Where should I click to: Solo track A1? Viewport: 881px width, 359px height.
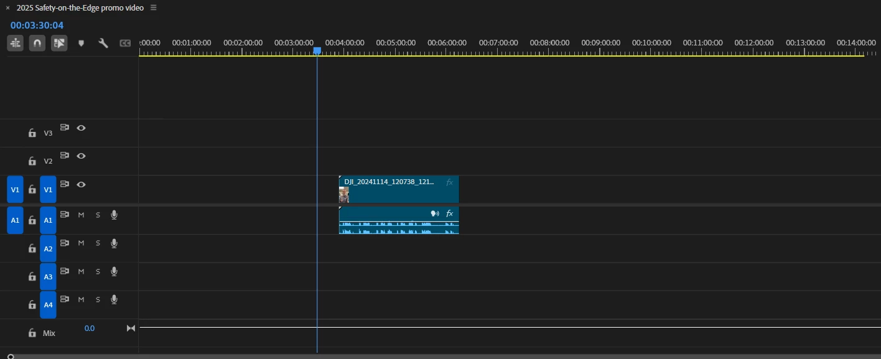pos(98,215)
